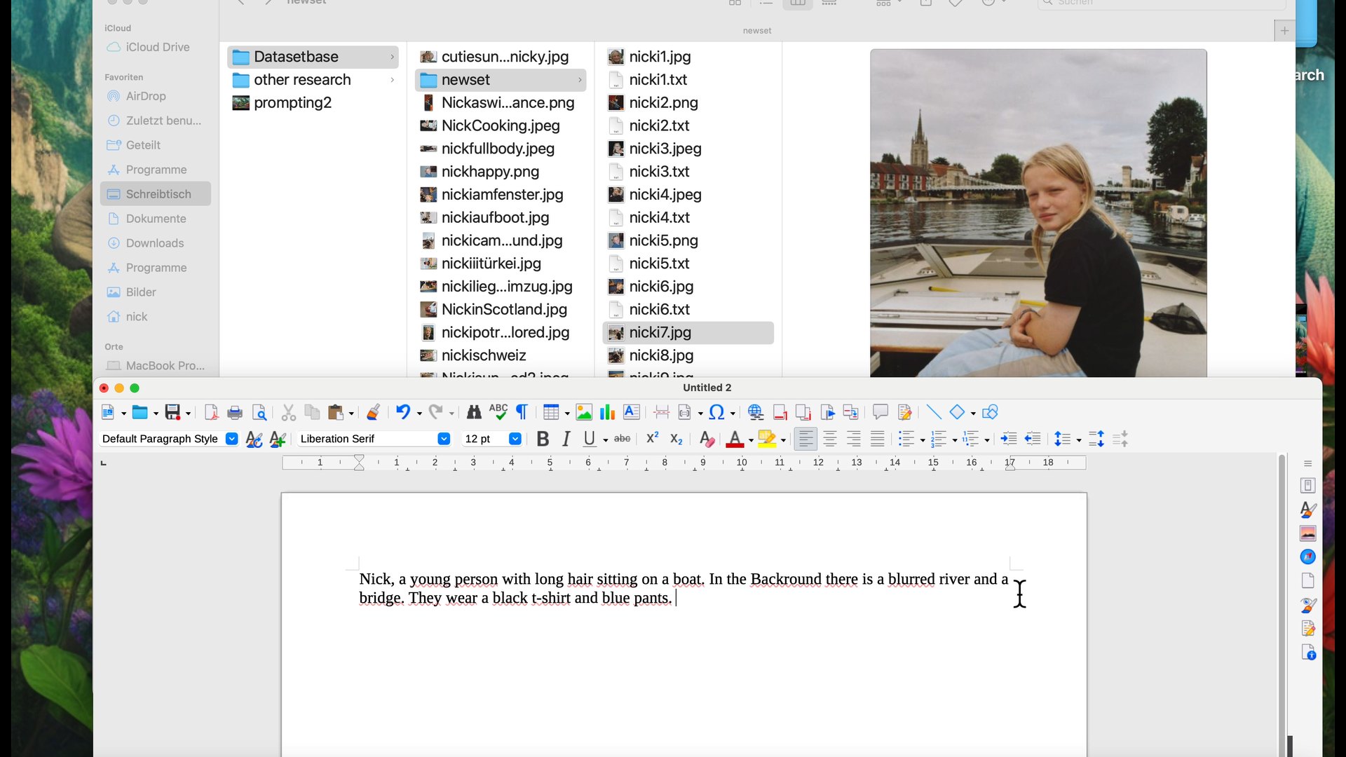
Task: Click the Clear Direct Formatting icon
Action: click(707, 439)
